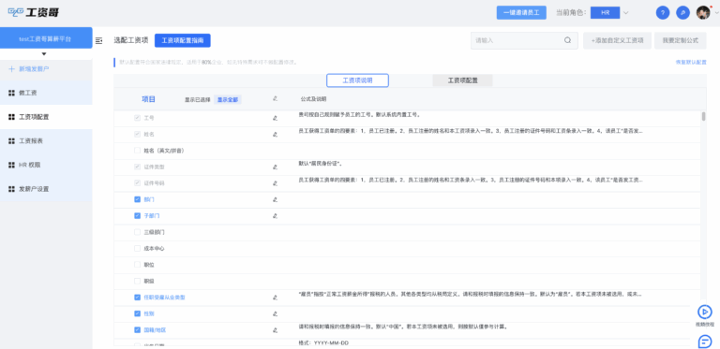720x349 pixels.
Task: Uncheck the 子部门 checkbox
Action: point(137,215)
